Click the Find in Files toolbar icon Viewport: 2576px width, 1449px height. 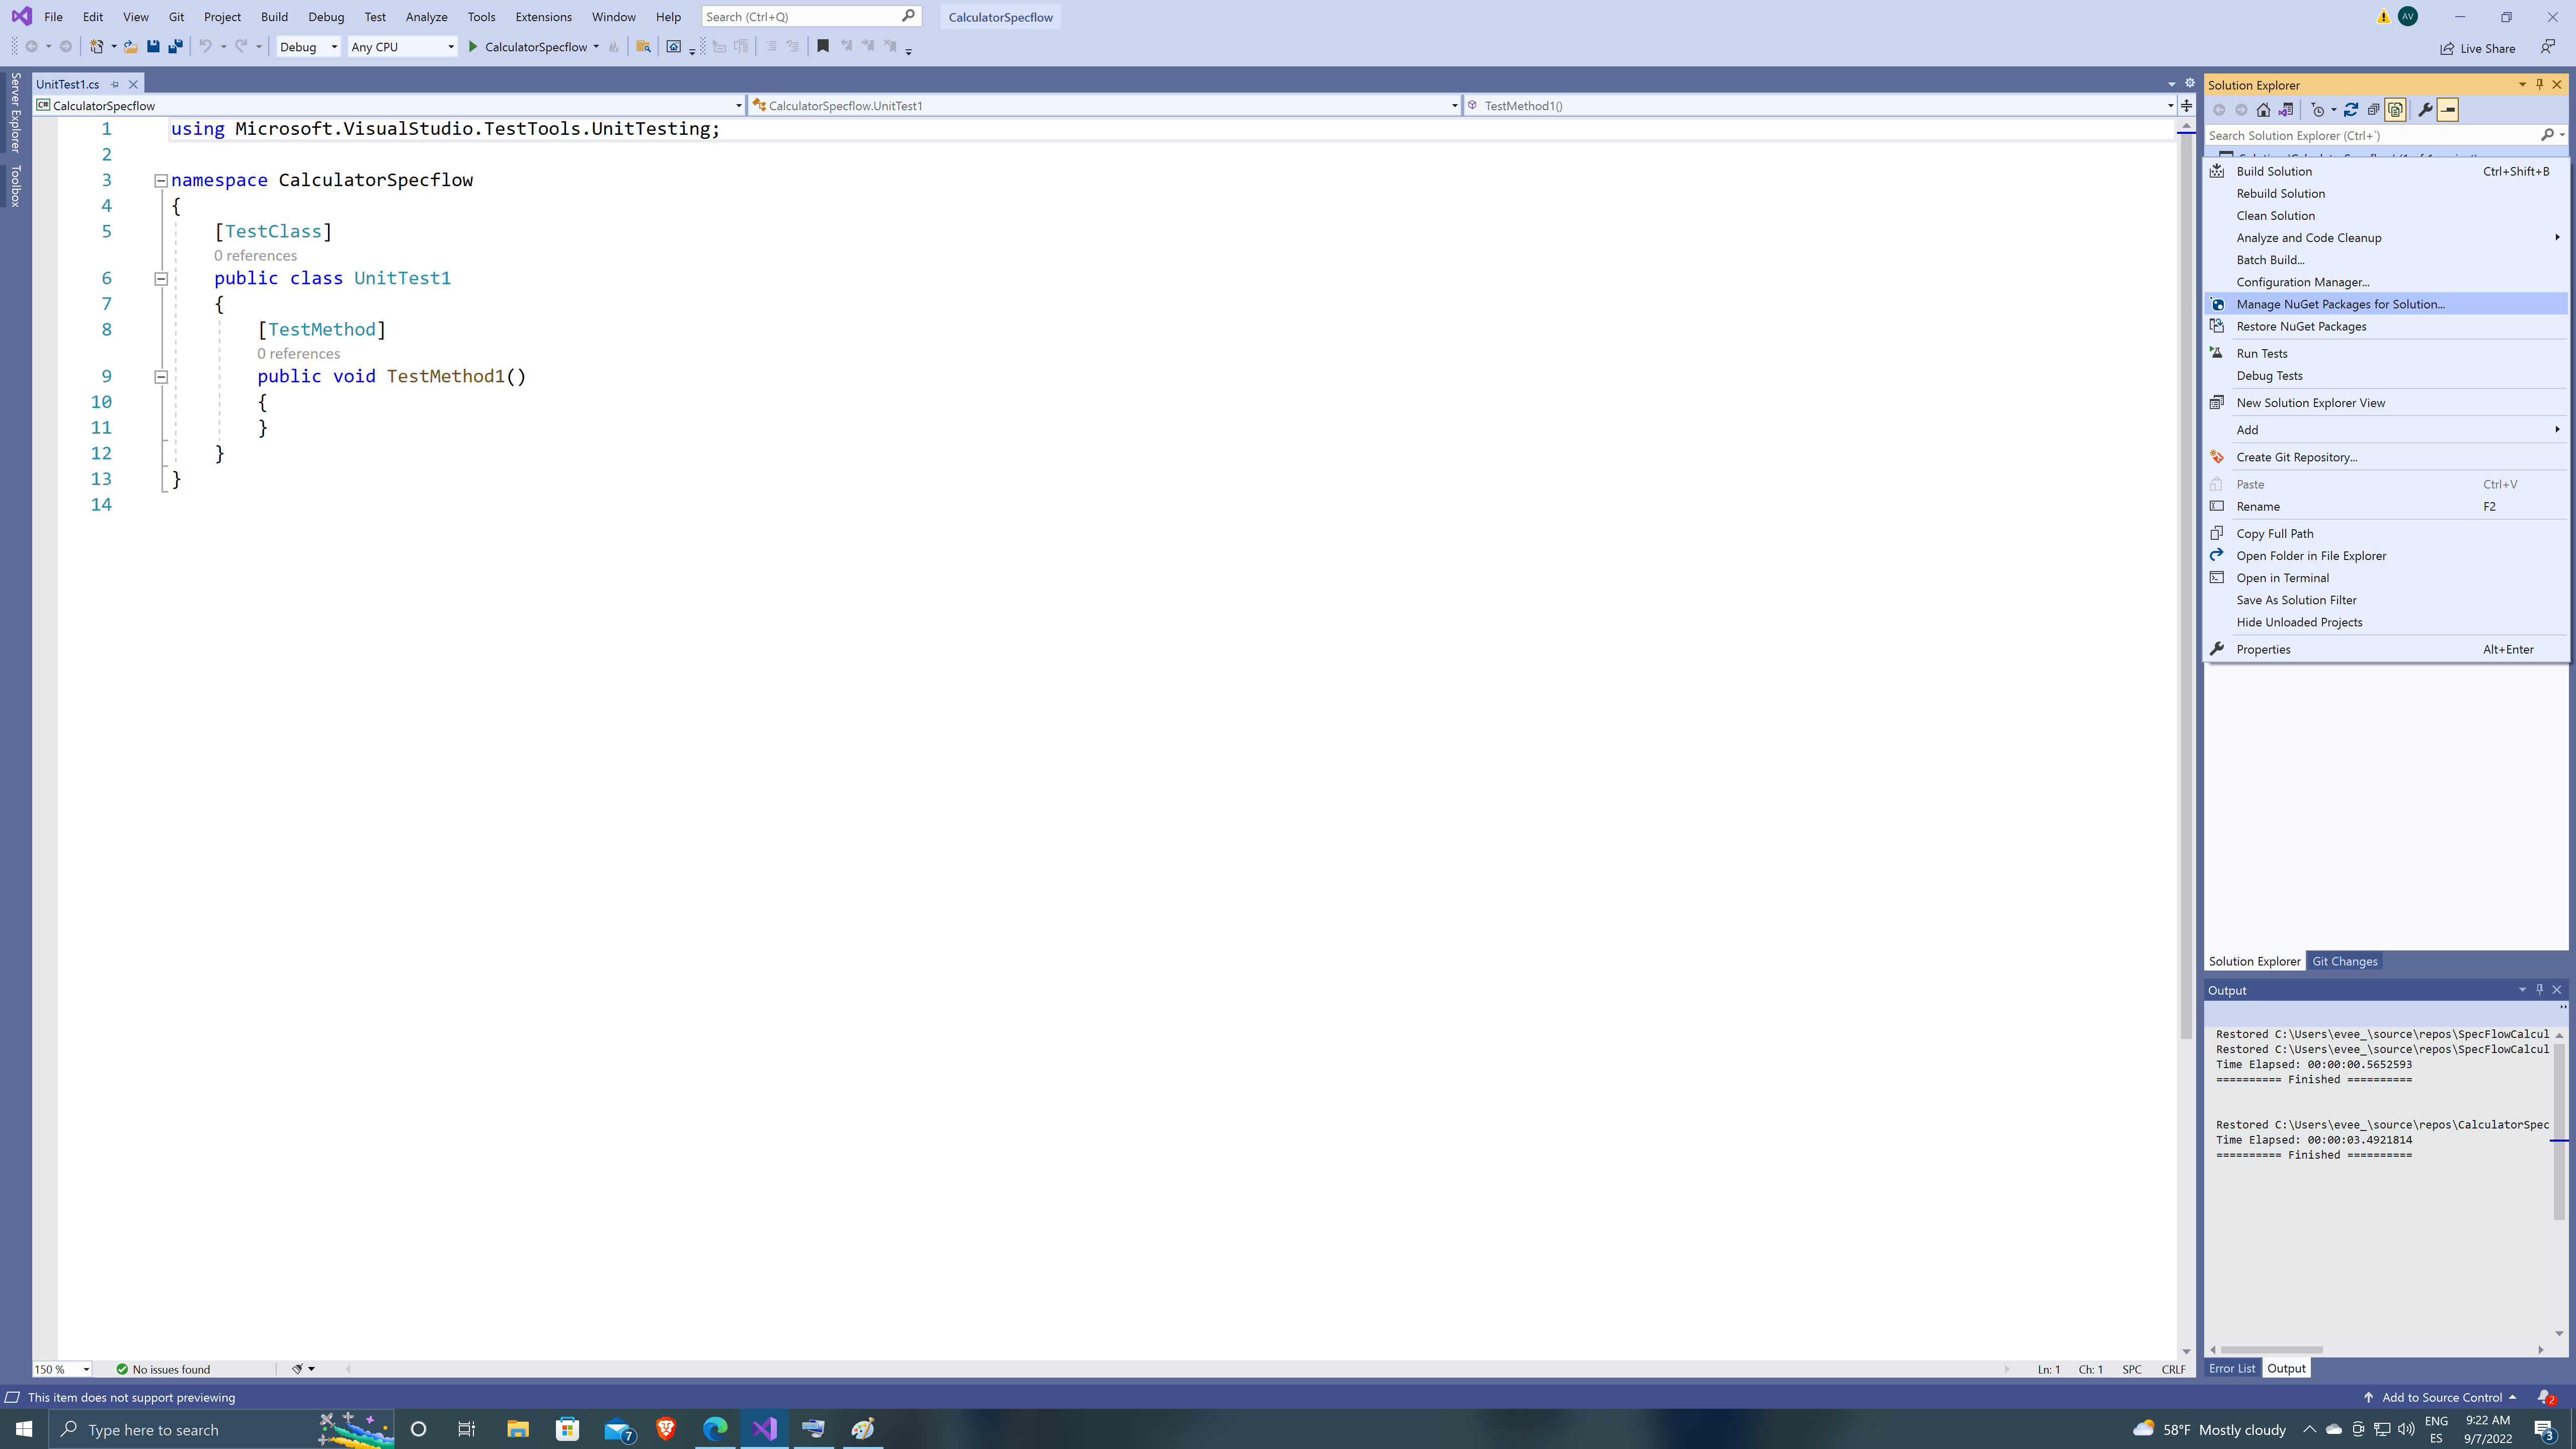(643, 46)
